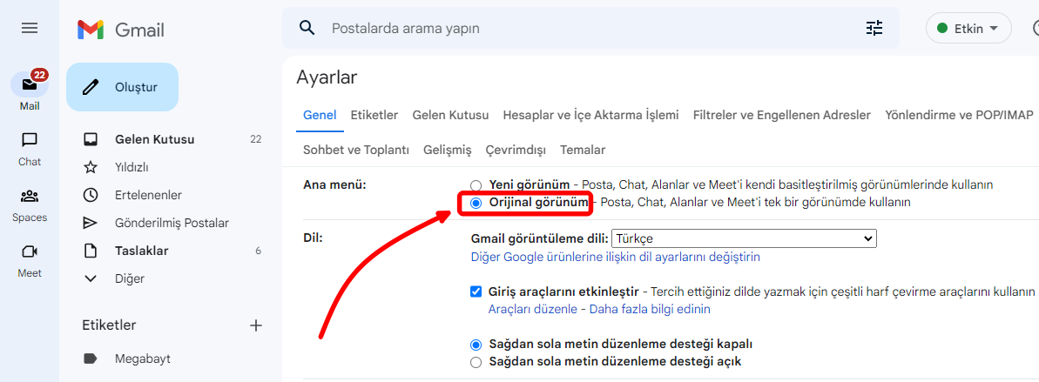The image size is (1039, 382).
Task: Open the Gmail görüntüleme dili dropdown
Action: point(744,238)
